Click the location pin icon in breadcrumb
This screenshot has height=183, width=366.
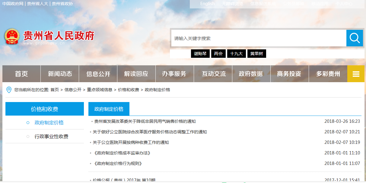point(9,90)
